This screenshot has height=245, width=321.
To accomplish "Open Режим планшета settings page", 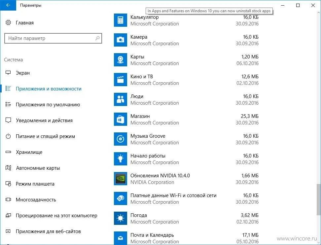I will click(35, 184).
